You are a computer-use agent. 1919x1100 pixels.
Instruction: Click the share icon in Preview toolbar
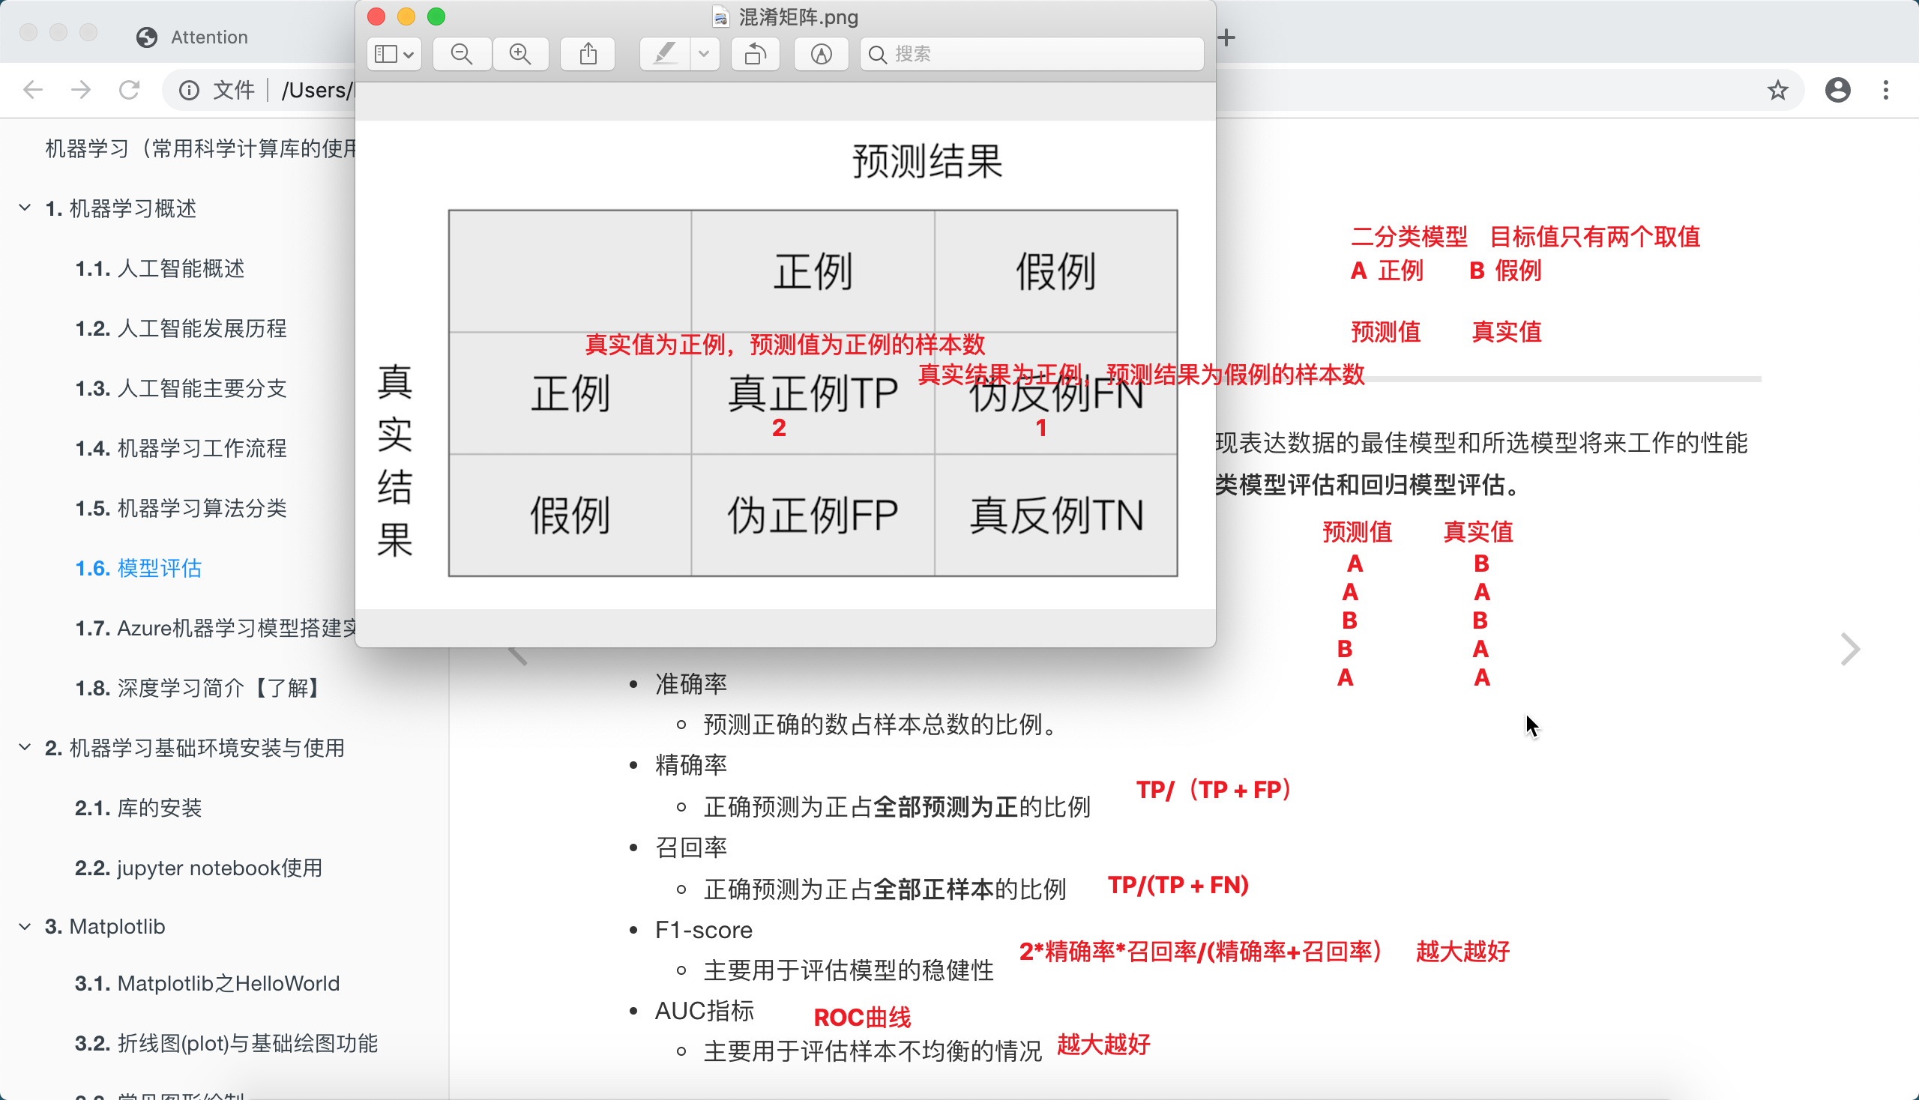pyautogui.click(x=588, y=54)
